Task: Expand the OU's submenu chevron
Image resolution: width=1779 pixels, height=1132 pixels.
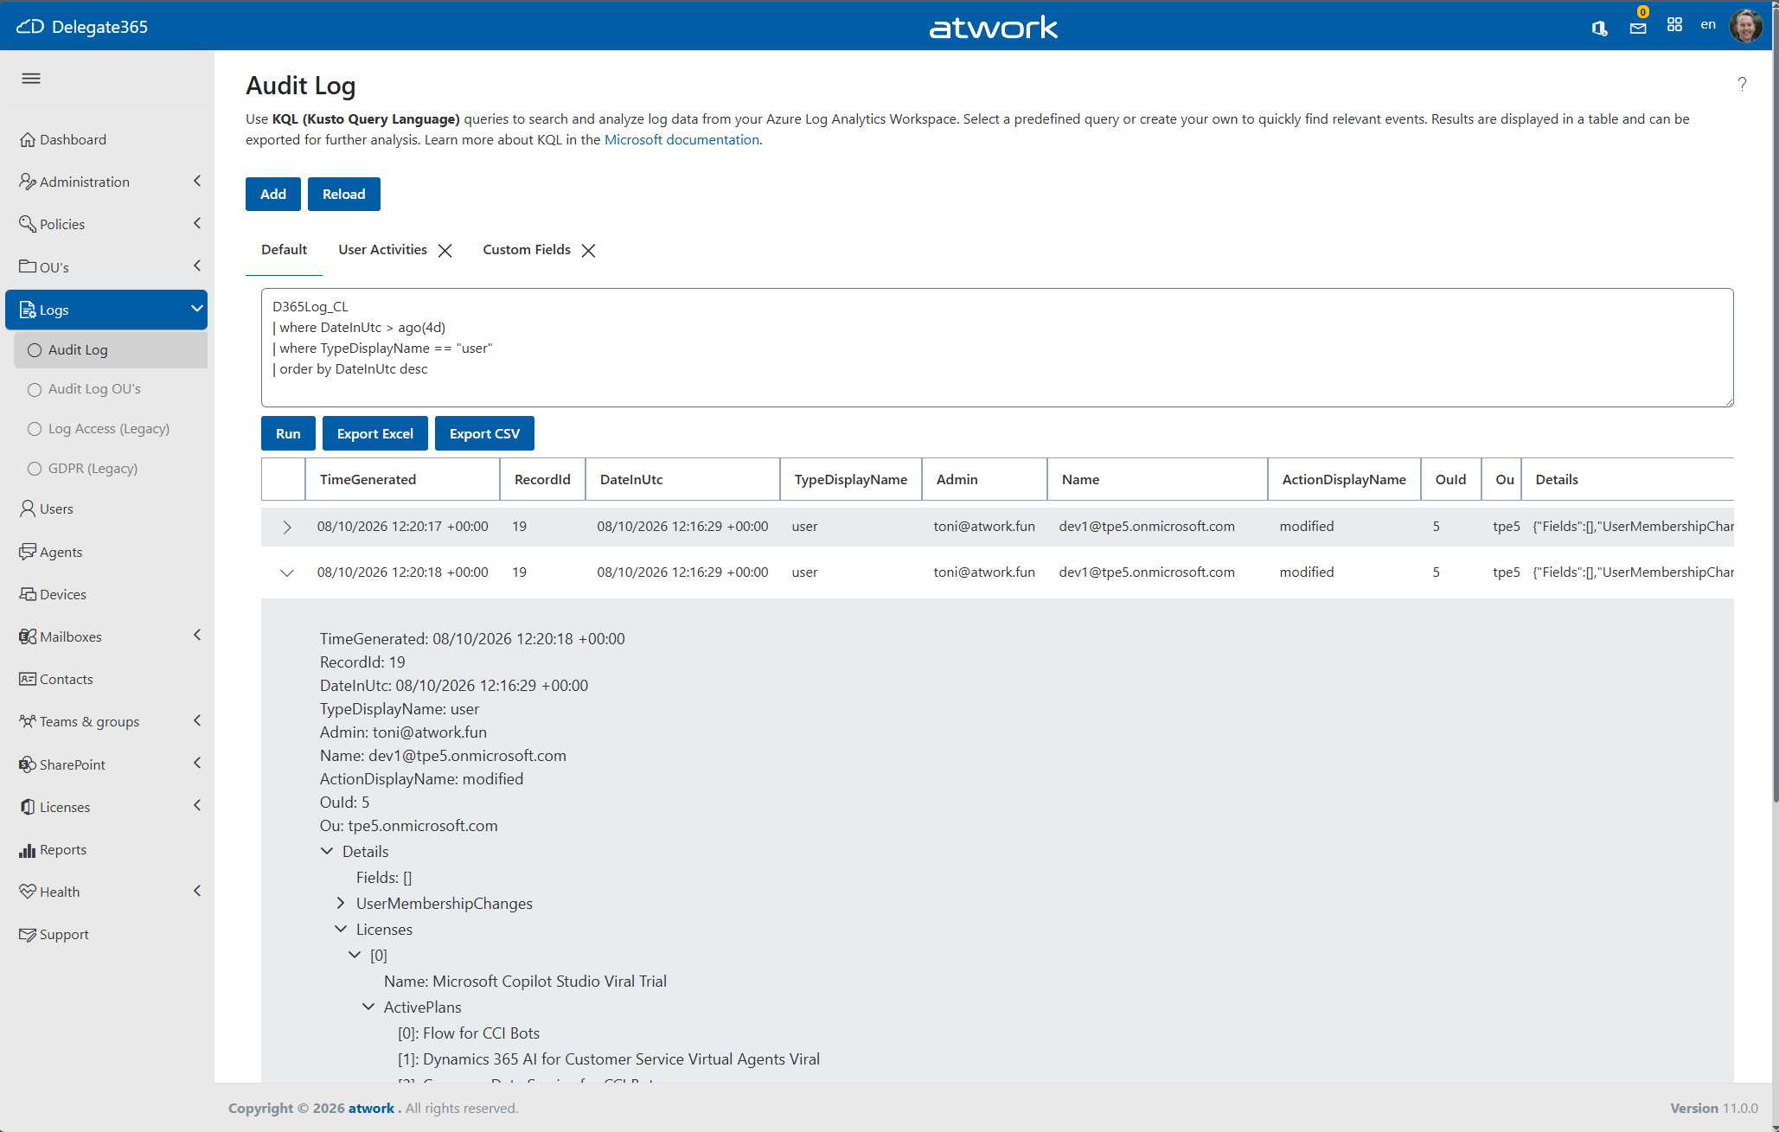Action: coord(197,265)
